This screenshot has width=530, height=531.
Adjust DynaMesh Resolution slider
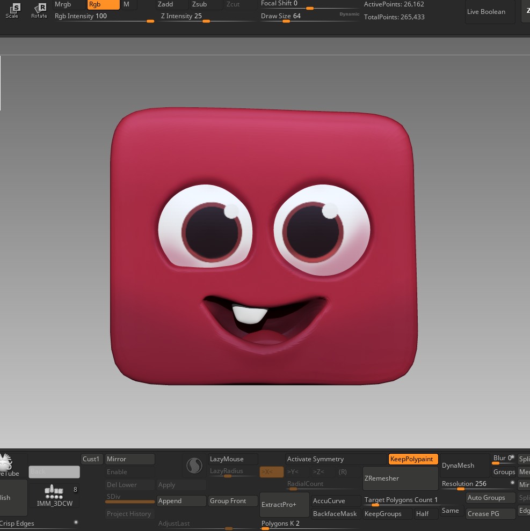click(x=478, y=485)
